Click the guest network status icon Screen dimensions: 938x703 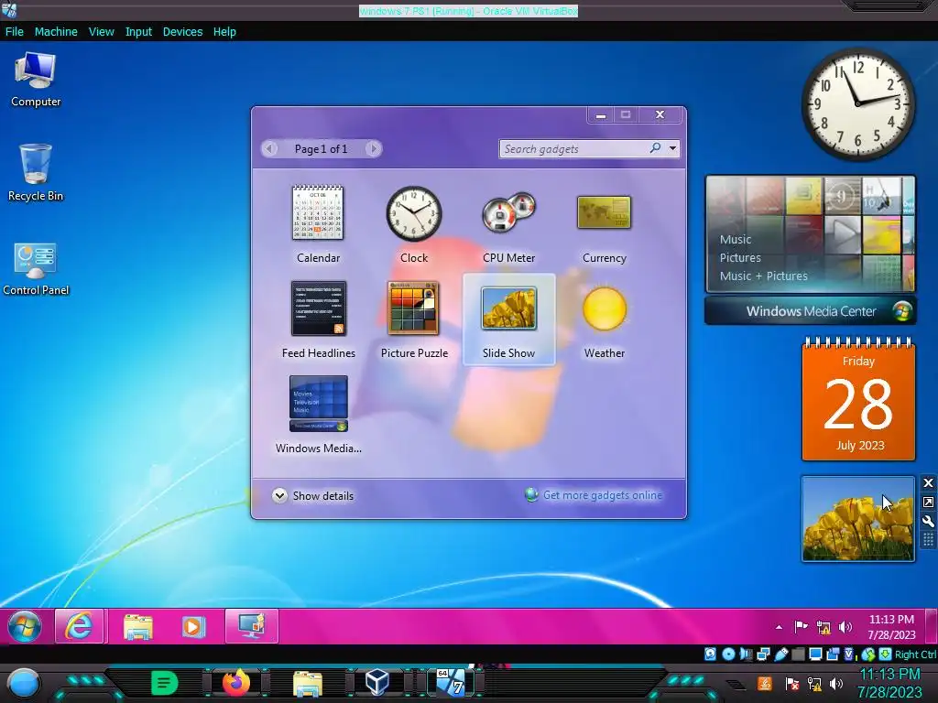click(x=823, y=627)
